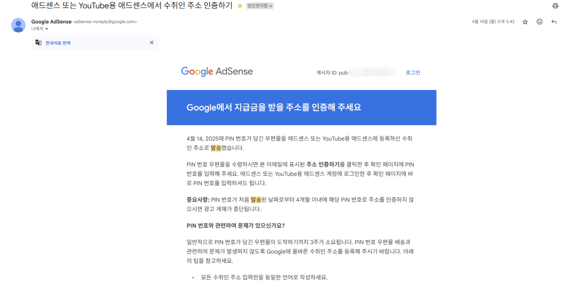Remove the 받은편지함 label with its X icon

point(271,6)
